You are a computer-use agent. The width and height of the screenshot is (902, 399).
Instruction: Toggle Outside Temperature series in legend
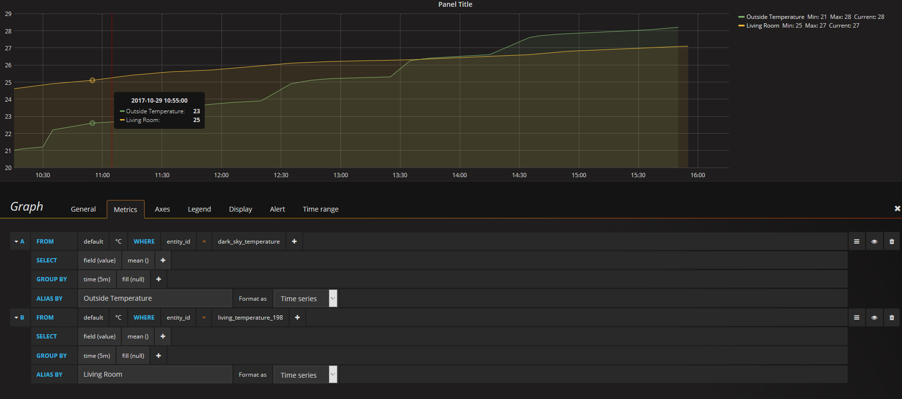pos(775,17)
